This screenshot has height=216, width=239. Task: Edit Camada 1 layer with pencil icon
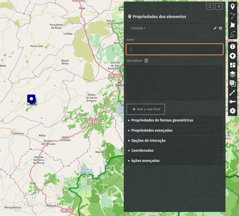coord(215,28)
